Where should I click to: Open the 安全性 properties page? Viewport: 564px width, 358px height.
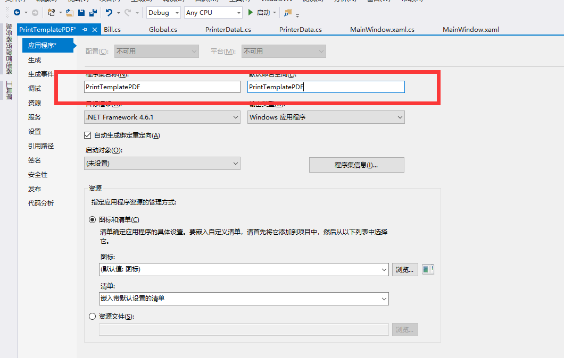pos(38,175)
